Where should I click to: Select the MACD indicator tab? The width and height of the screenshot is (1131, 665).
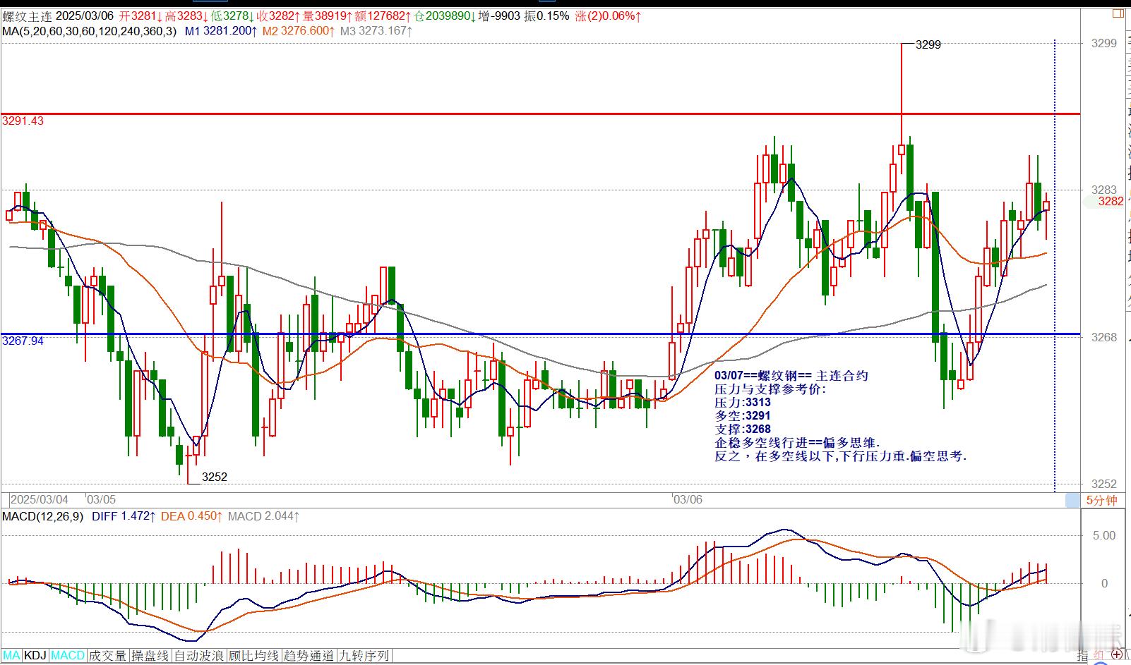tap(67, 656)
